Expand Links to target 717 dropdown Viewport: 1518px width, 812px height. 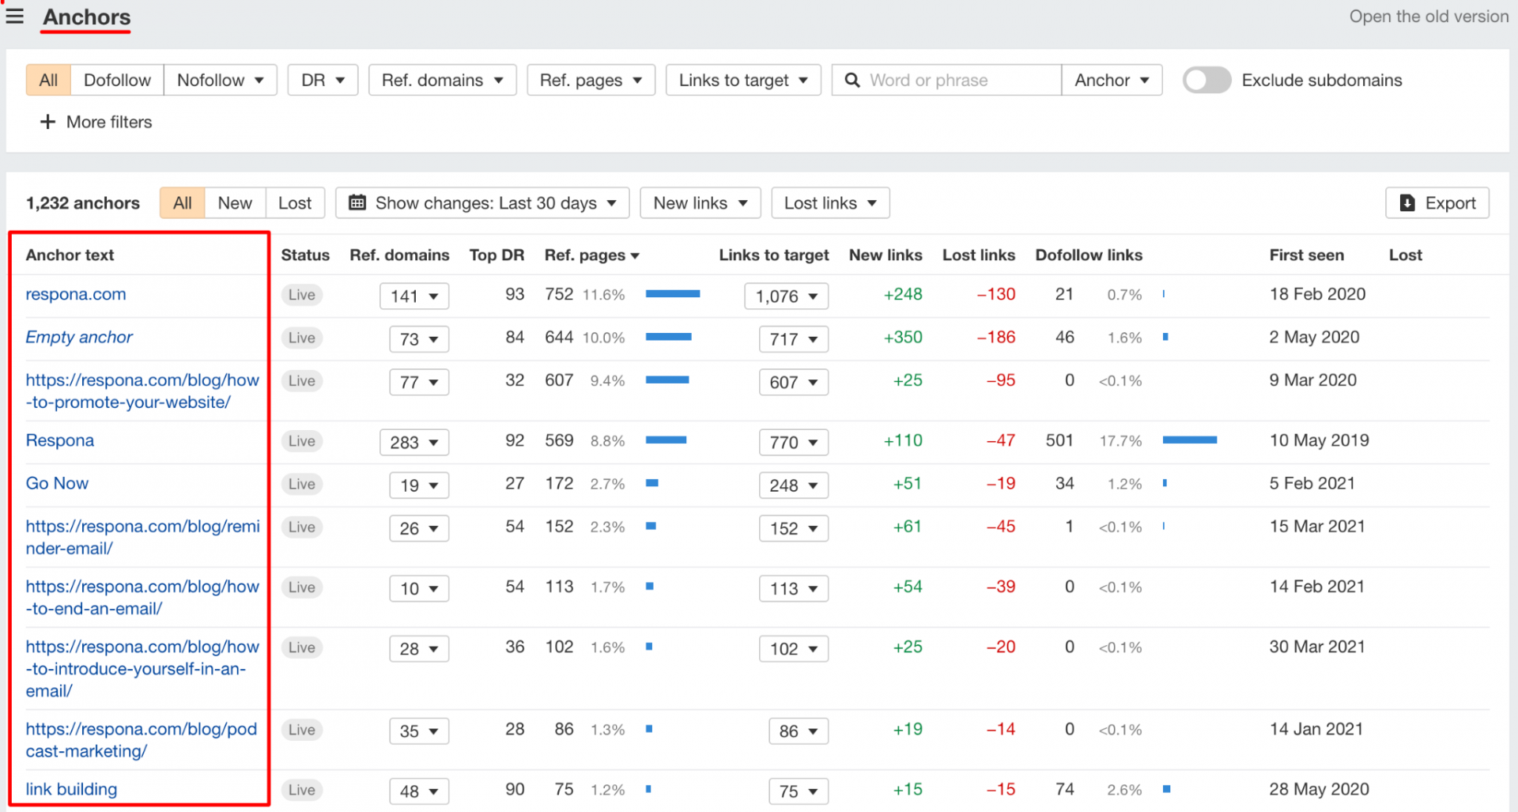click(x=794, y=339)
